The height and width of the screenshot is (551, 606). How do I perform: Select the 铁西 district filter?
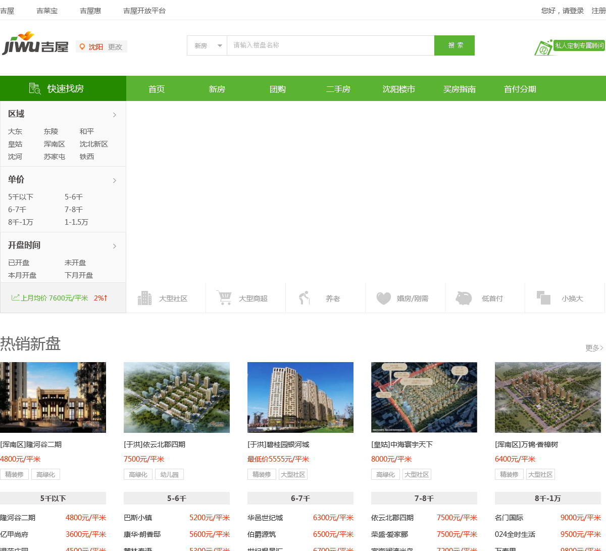click(x=87, y=157)
